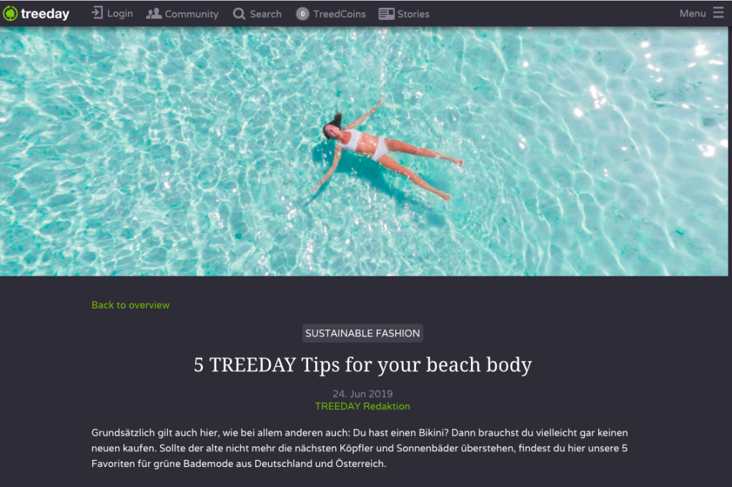Open the Login menu item
Viewport: 732px width, 487px height.
[x=120, y=14]
